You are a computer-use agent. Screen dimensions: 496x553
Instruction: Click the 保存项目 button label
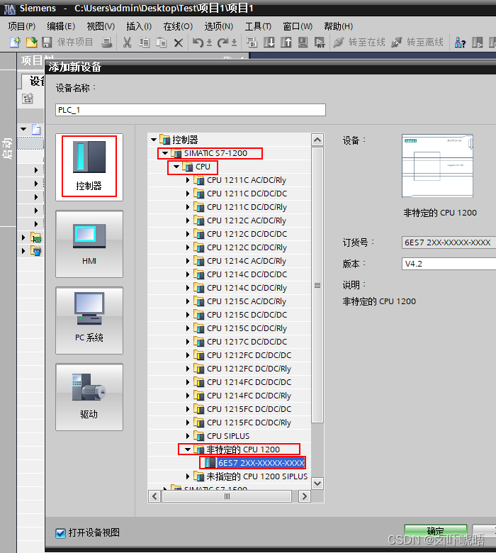click(x=75, y=43)
